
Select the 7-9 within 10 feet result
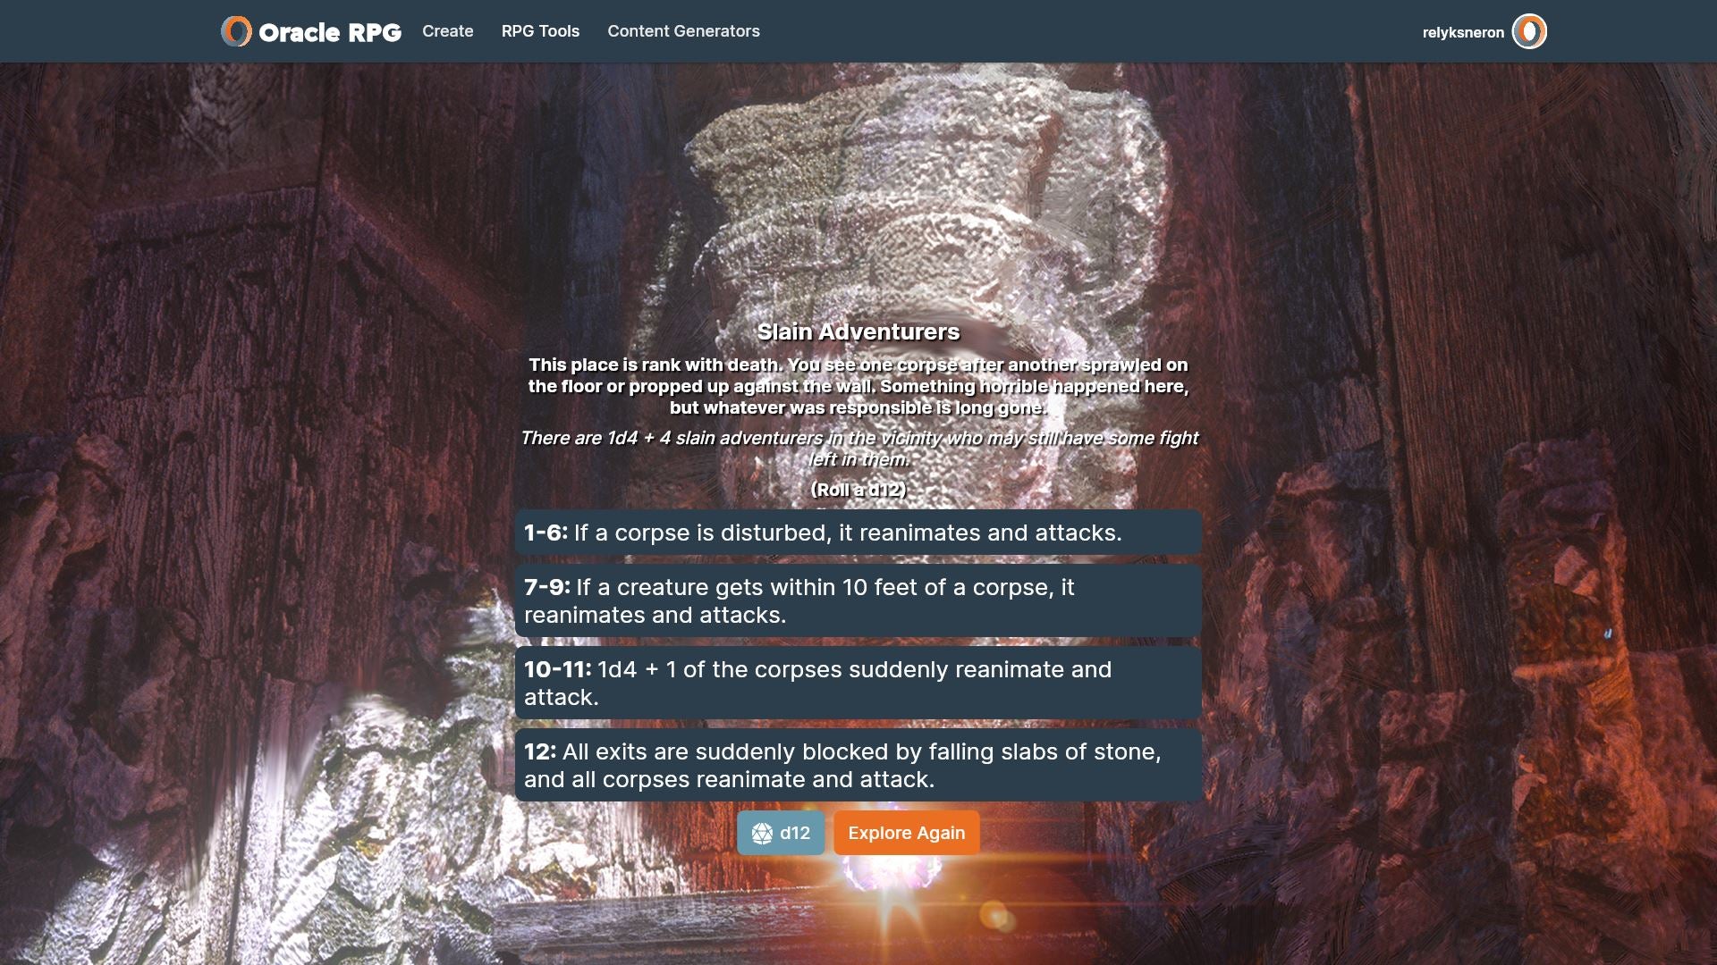pos(858,600)
